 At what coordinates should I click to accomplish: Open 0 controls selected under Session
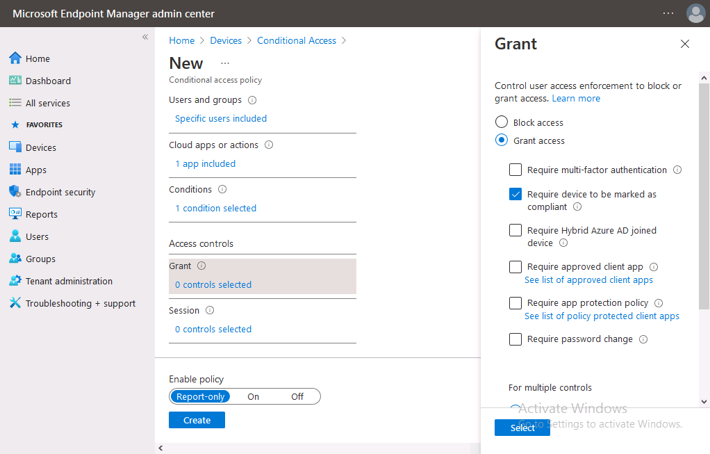[213, 329]
